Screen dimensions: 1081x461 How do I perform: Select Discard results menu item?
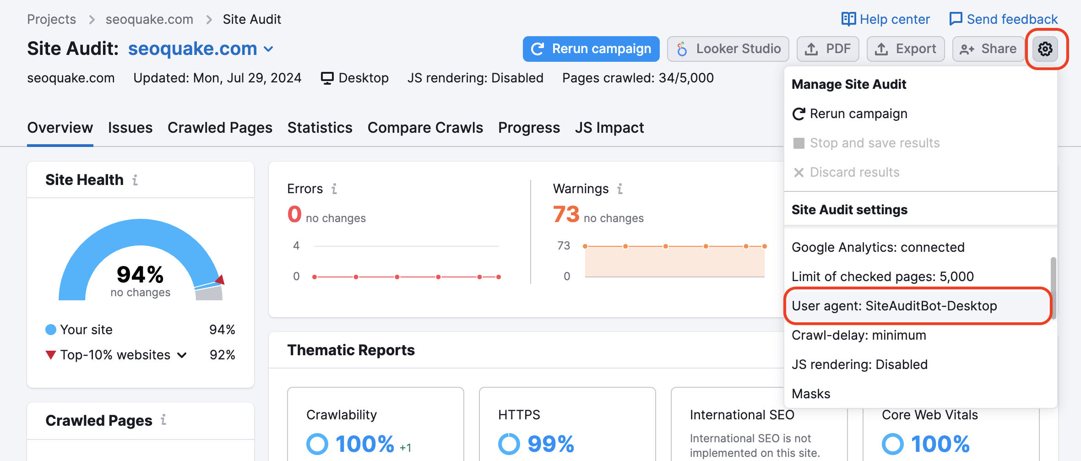click(920, 172)
